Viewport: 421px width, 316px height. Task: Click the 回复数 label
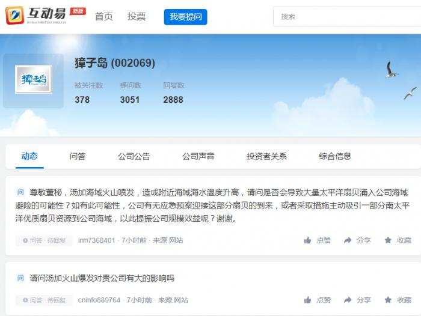174,85
